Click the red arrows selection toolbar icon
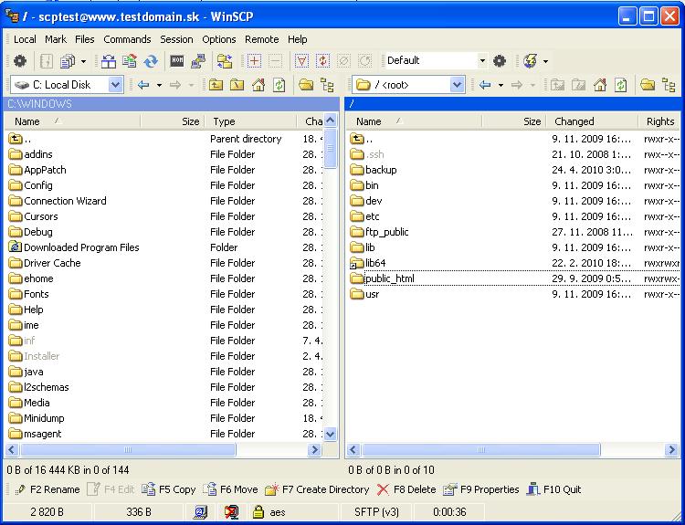This screenshot has height=525, width=685. tap(322, 60)
